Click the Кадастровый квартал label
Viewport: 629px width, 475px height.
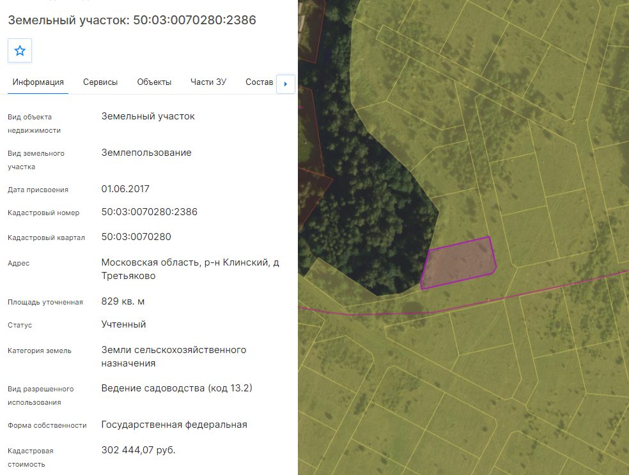point(46,237)
